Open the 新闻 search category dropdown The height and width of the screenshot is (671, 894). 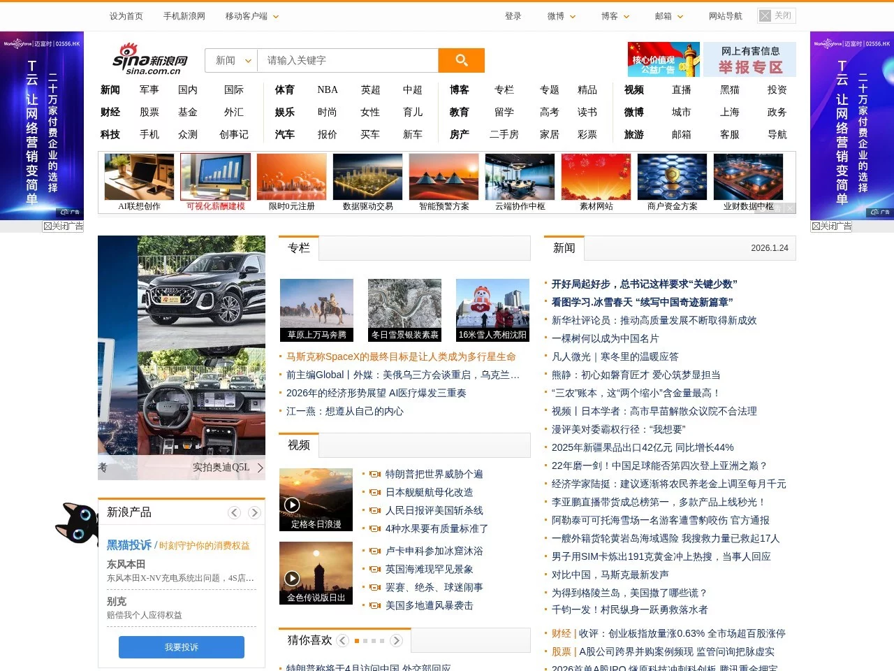pyautogui.click(x=230, y=60)
